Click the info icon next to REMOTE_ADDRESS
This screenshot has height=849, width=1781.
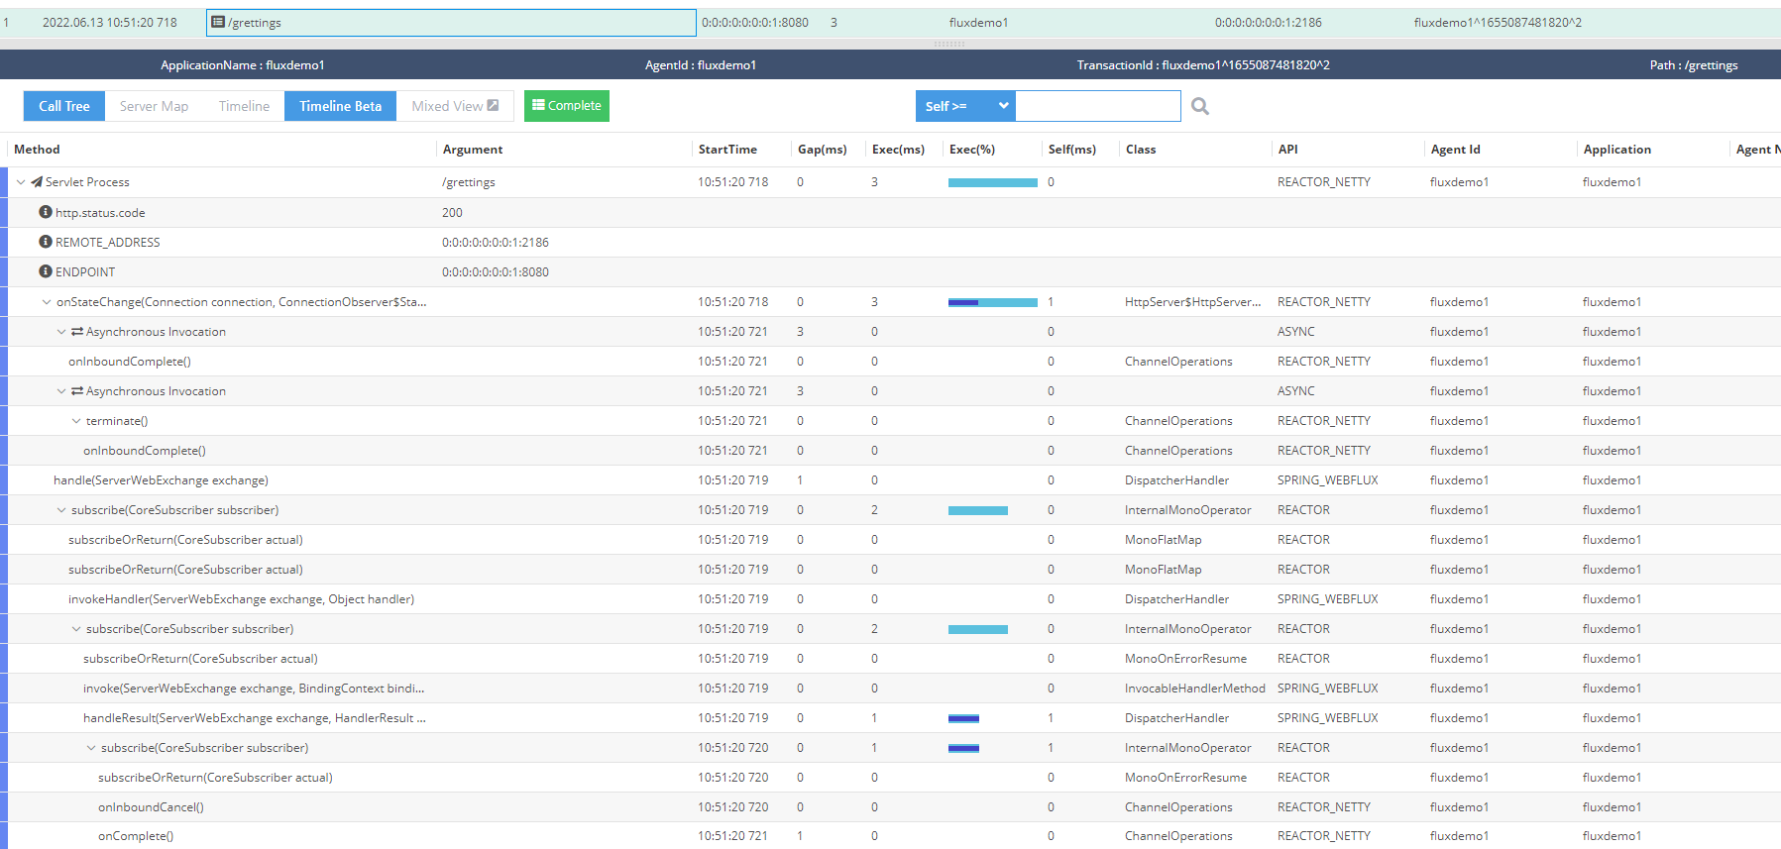46,242
